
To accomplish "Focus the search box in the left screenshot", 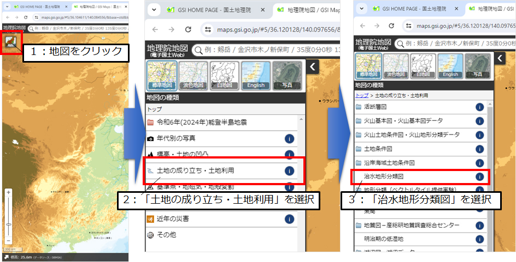I will [78, 28].
